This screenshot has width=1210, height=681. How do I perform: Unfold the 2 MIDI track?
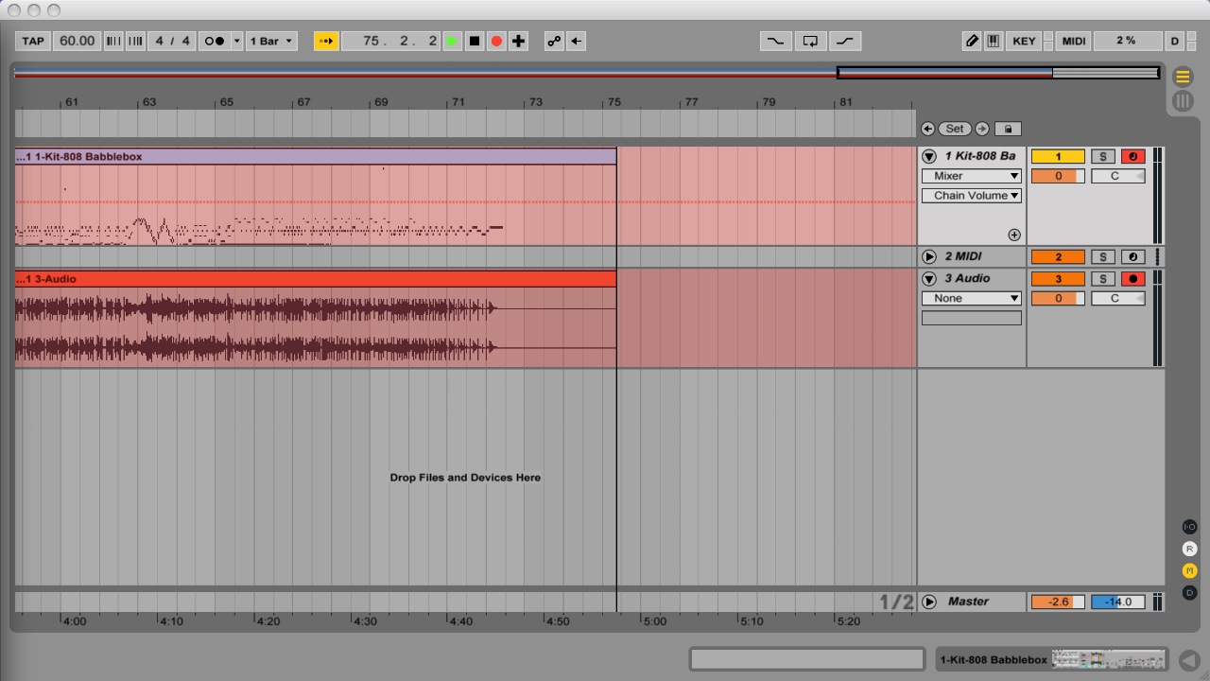[929, 257]
